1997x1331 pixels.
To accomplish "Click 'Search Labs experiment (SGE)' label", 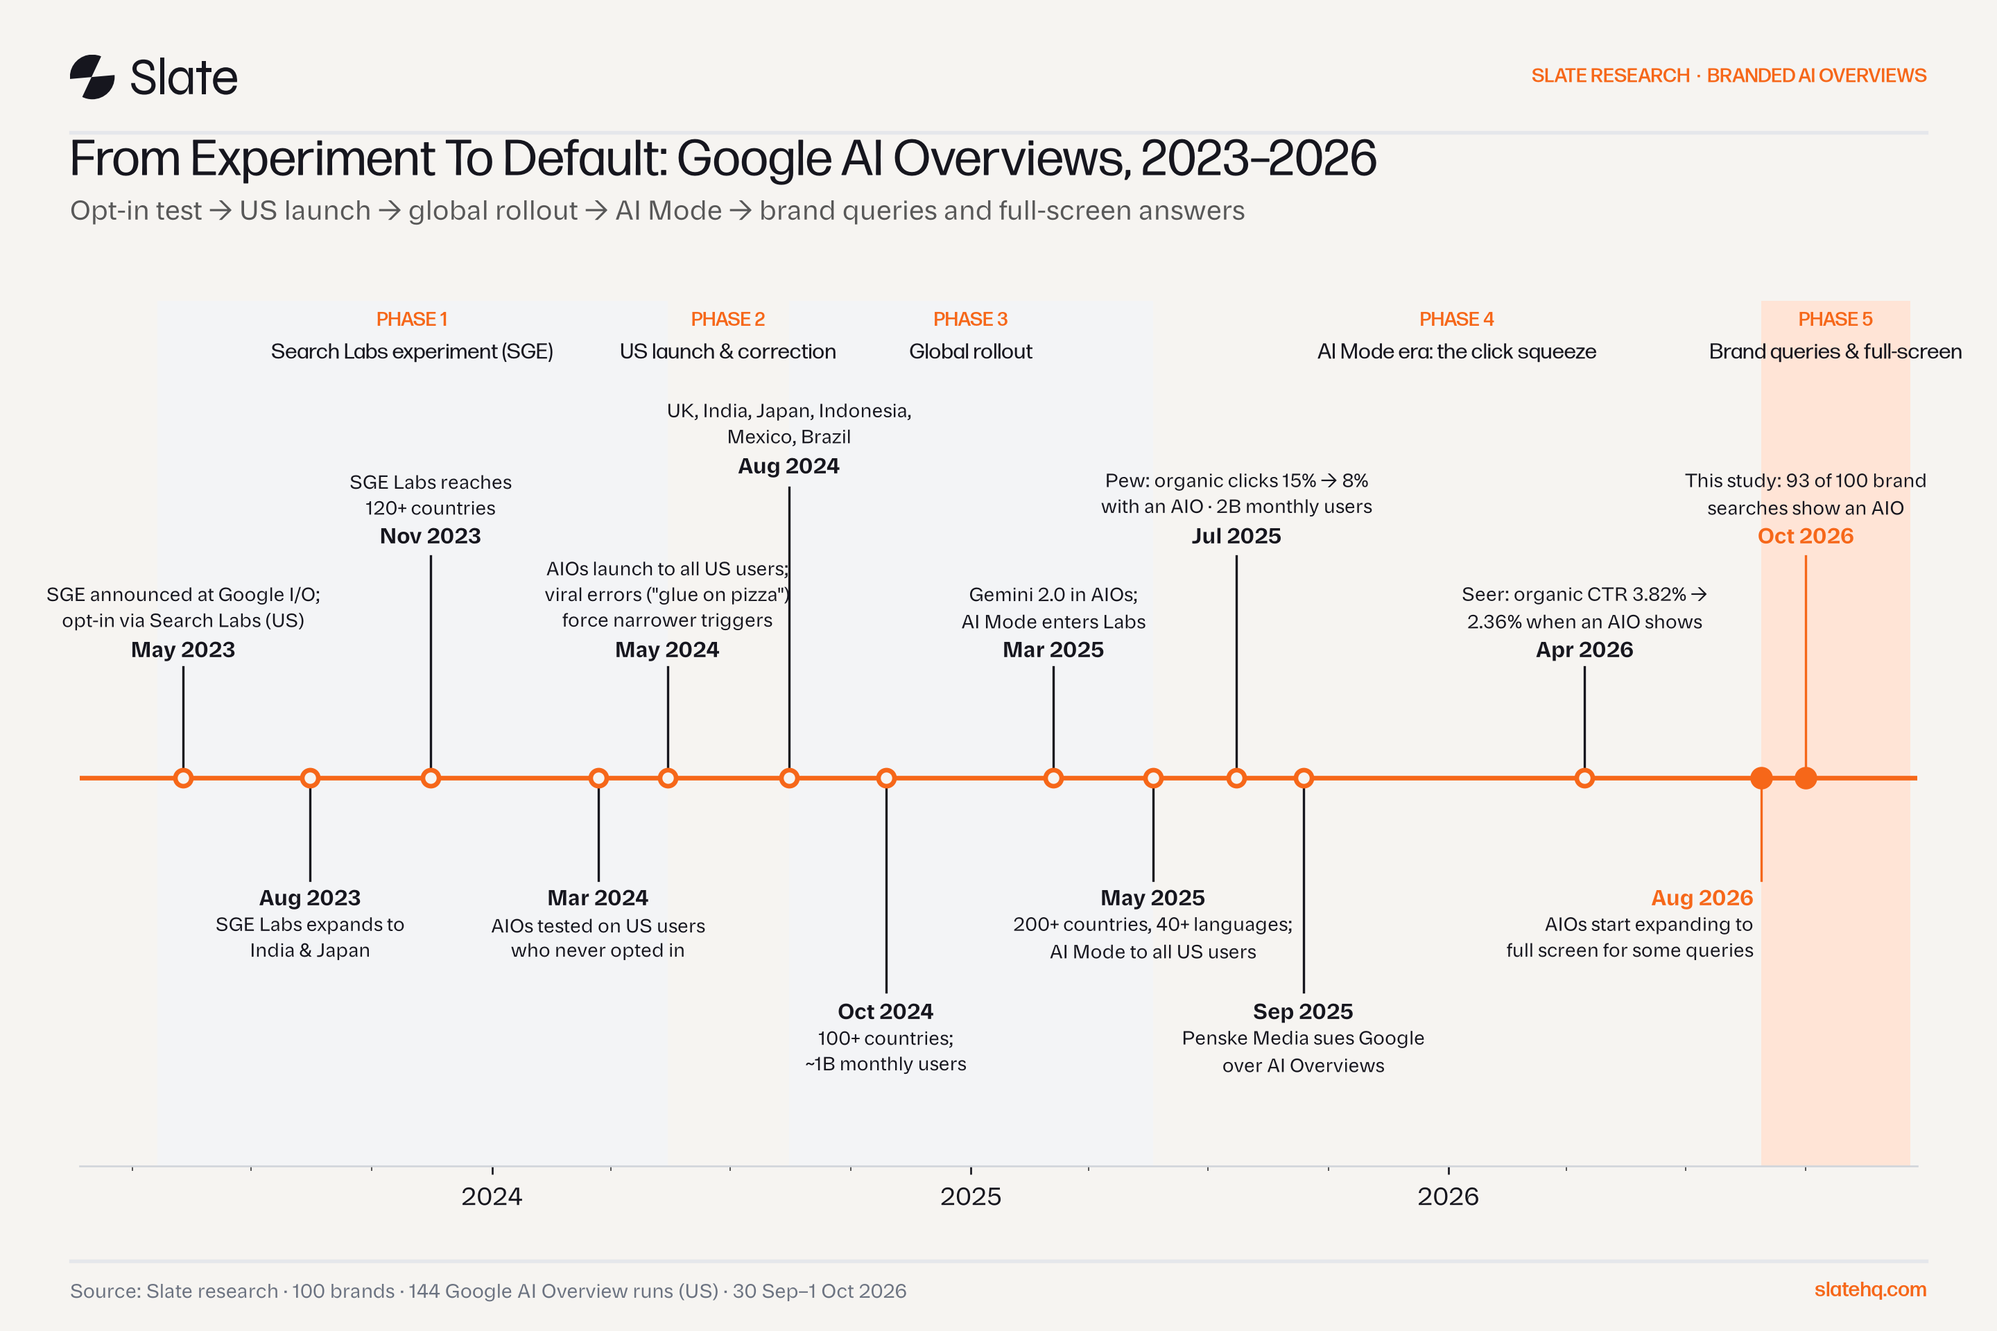I will 412,351.
